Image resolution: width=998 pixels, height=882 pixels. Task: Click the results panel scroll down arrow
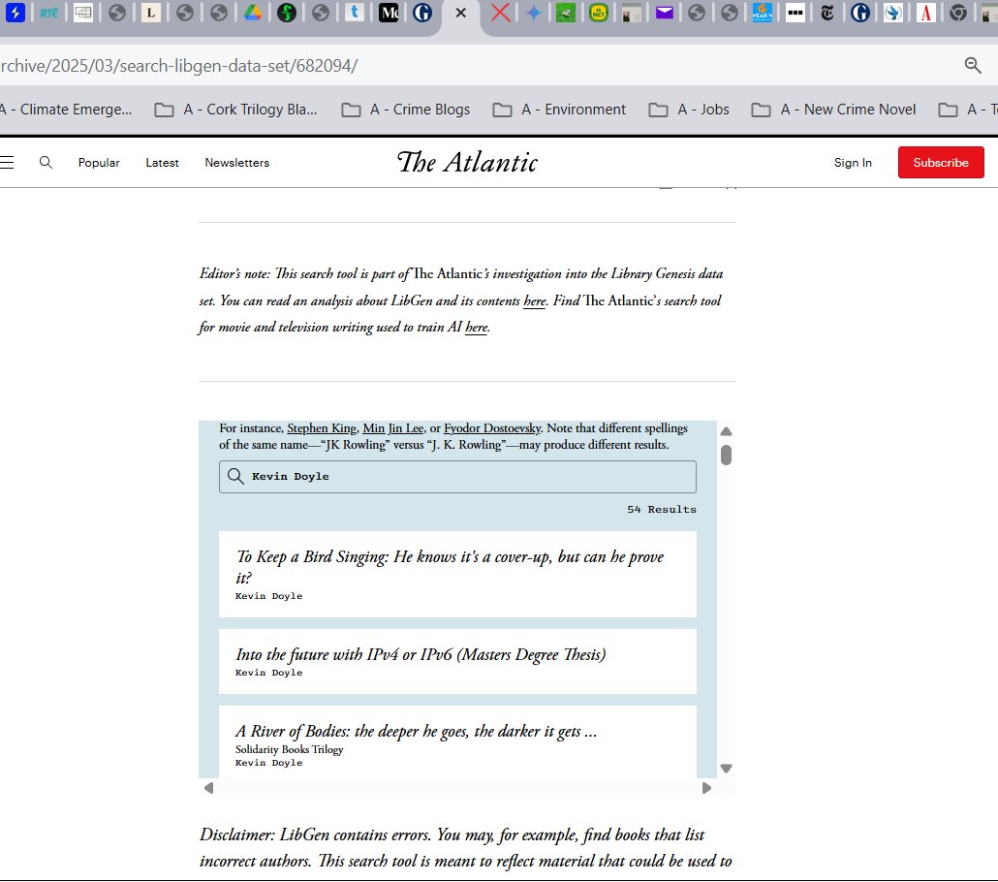pyautogui.click(x=726, y=769)
